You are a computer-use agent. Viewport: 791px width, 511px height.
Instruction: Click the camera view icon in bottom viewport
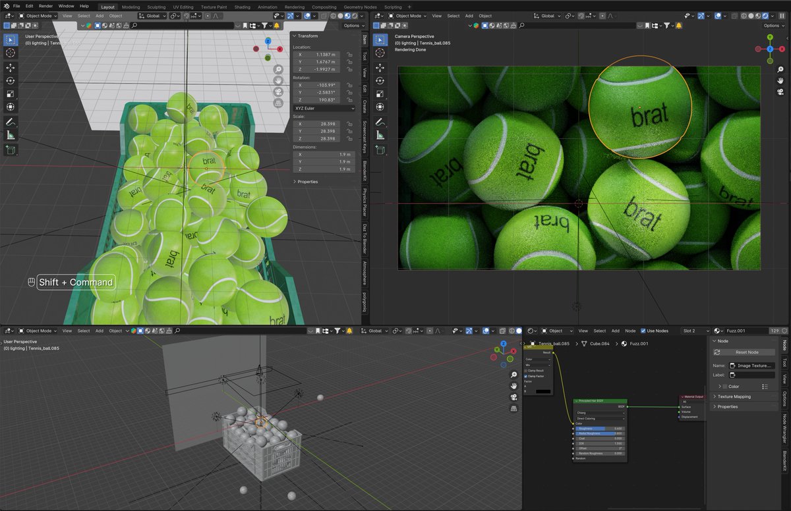click(x=513, y=397)
